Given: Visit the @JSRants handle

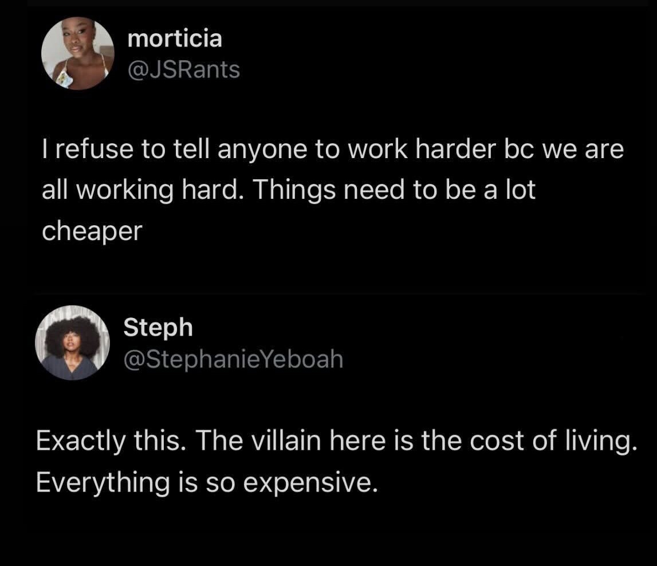Looking at the screenshot, I should point(184,69).
